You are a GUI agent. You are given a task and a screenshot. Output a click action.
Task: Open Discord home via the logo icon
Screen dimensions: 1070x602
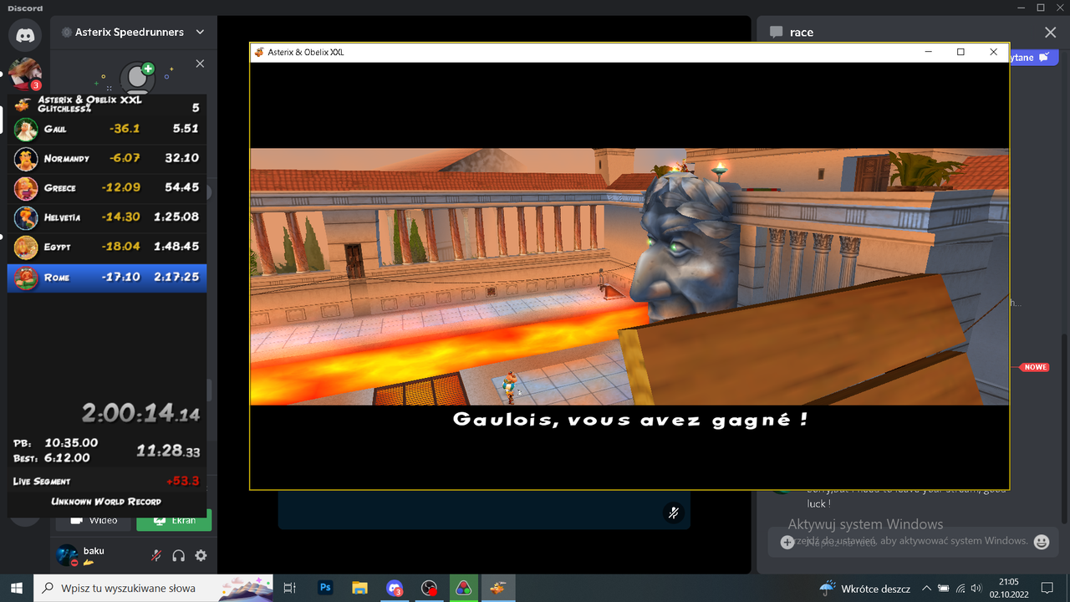click(25, 35)
